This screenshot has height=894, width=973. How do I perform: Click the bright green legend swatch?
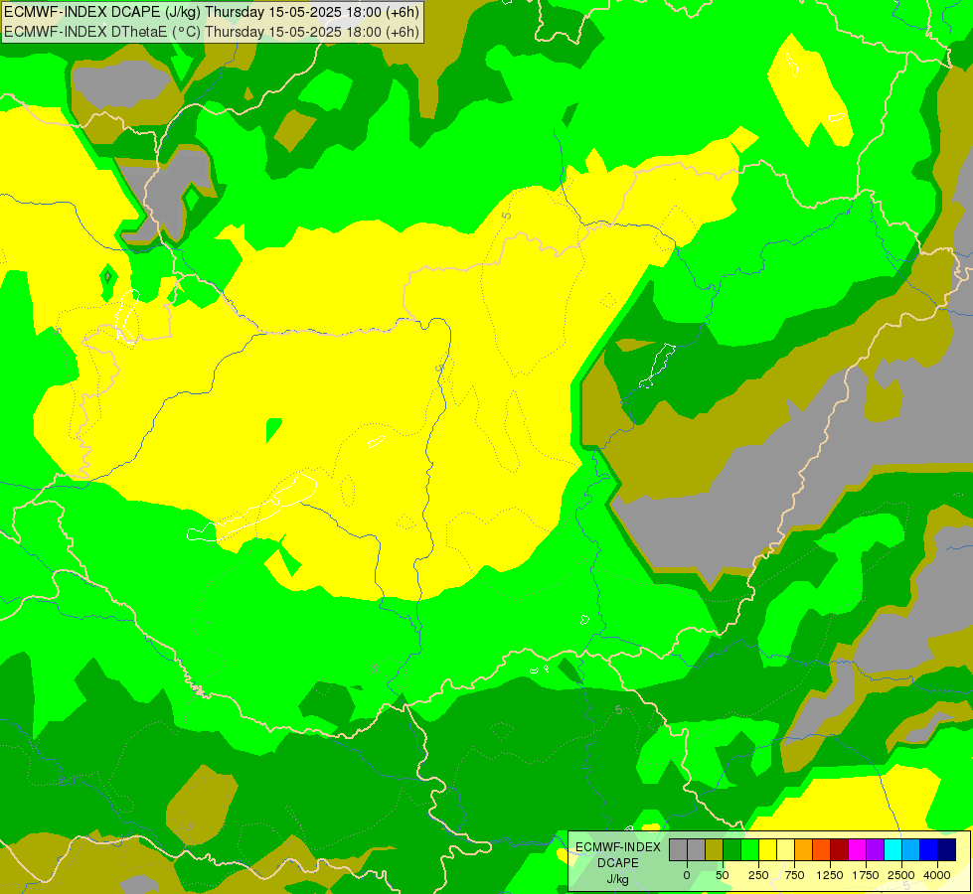(x=750, y=850)
